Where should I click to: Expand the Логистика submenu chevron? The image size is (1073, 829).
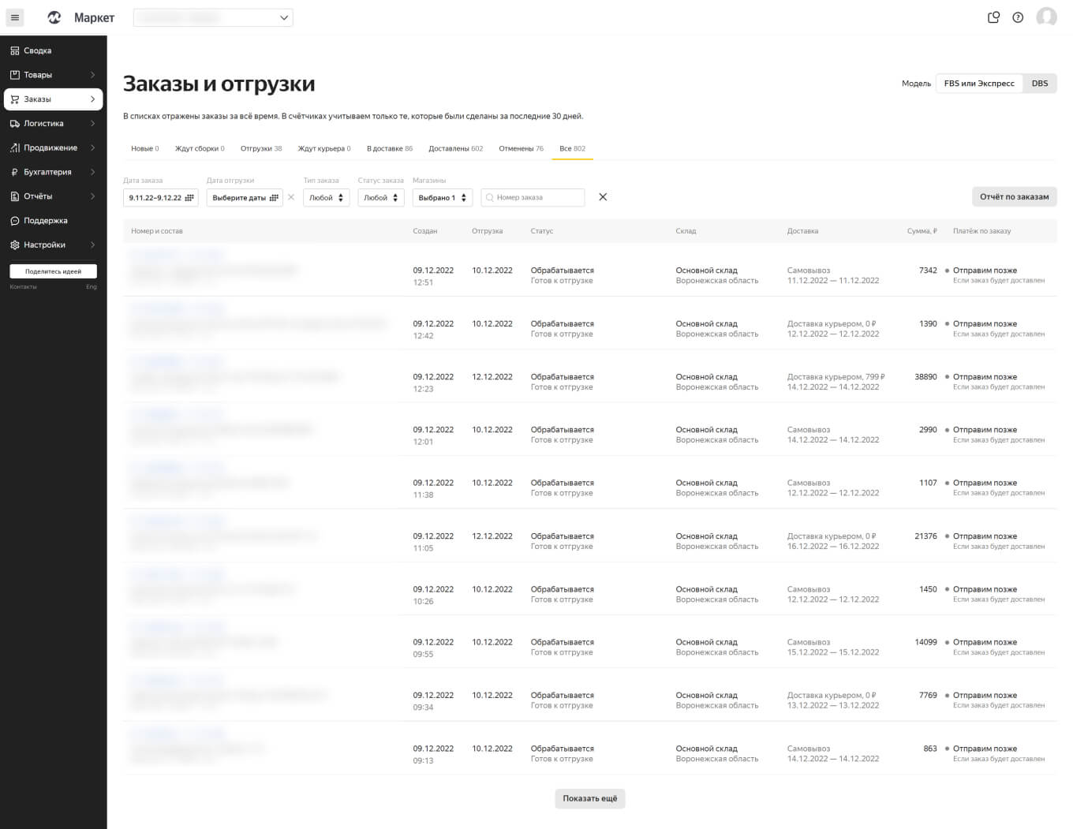click(92, 124)
